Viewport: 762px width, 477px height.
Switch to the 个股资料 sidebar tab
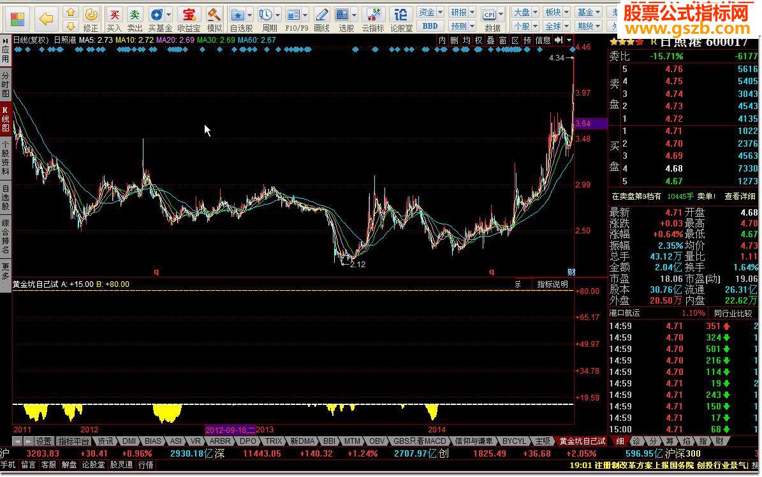tap(5, 158)
